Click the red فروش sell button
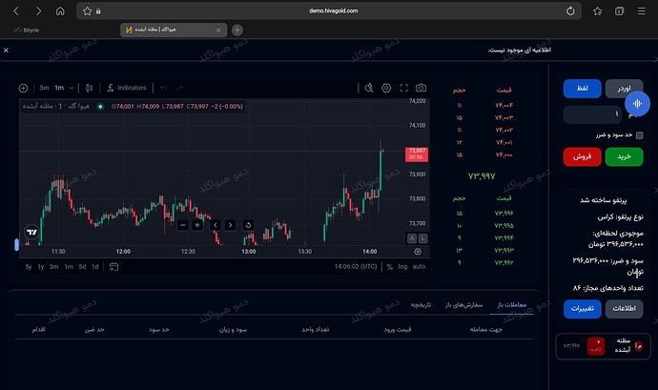The width and height of the screenshot is (658, 390). [x=582, y=156]
